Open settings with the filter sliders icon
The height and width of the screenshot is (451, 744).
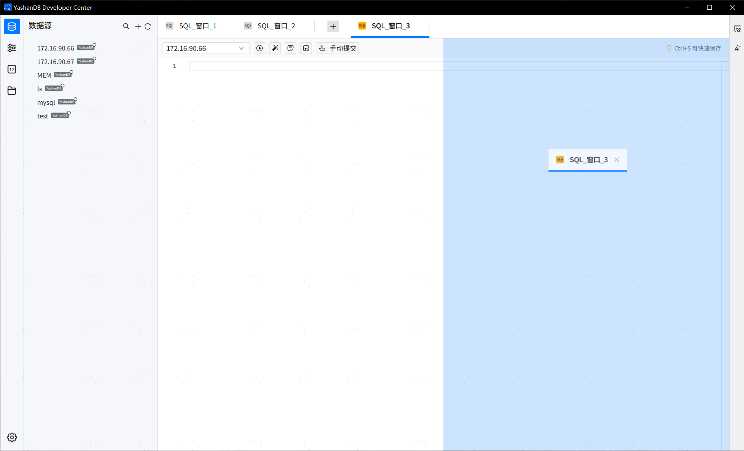pos(12,48)
